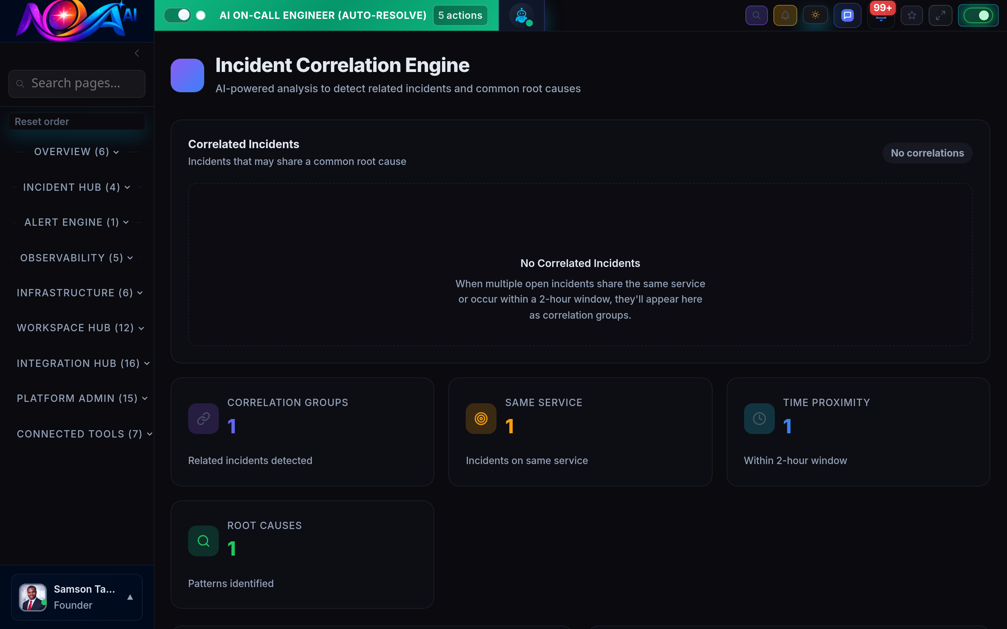
Task: Open the Overview menu section
Action: (x=76, y=151)
